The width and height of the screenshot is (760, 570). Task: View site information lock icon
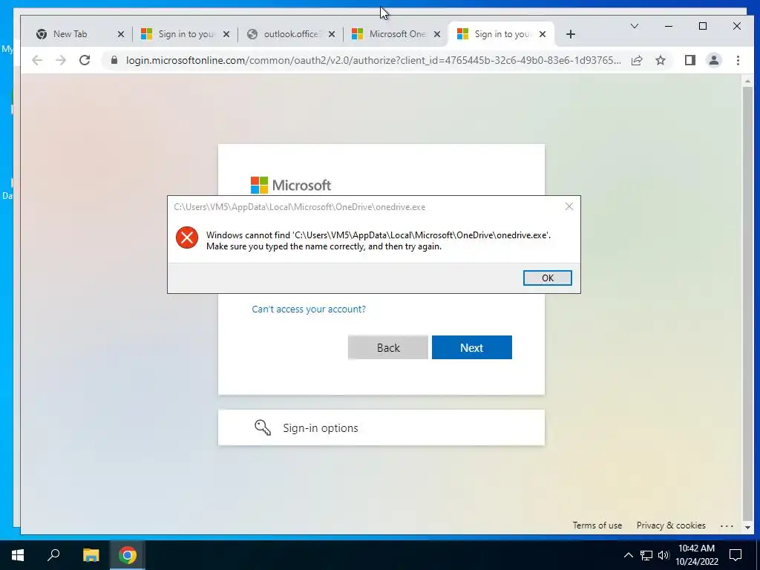(x=114, y=60)
